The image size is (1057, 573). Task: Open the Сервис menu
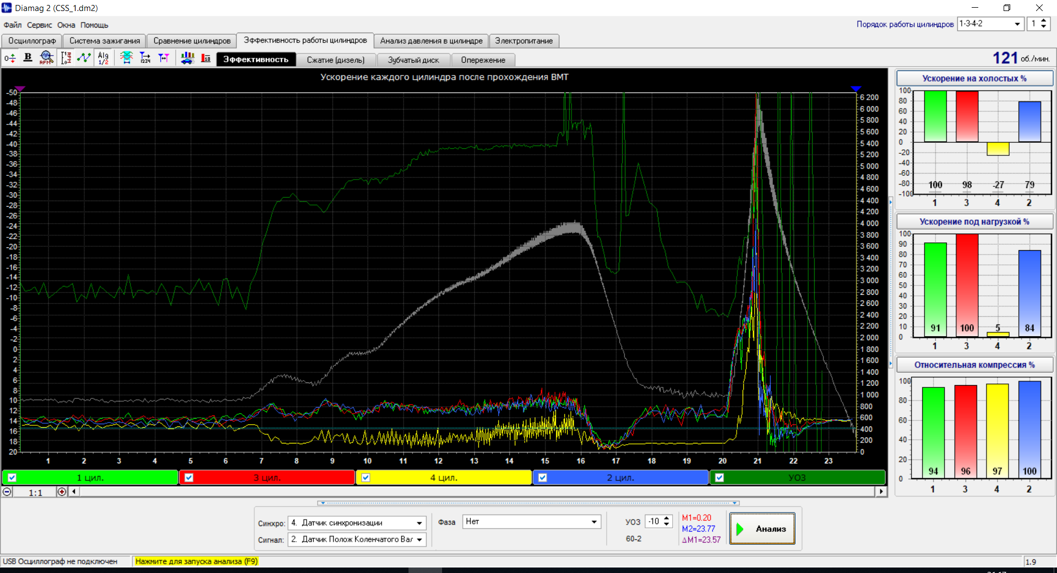click(x=40, y=25)
